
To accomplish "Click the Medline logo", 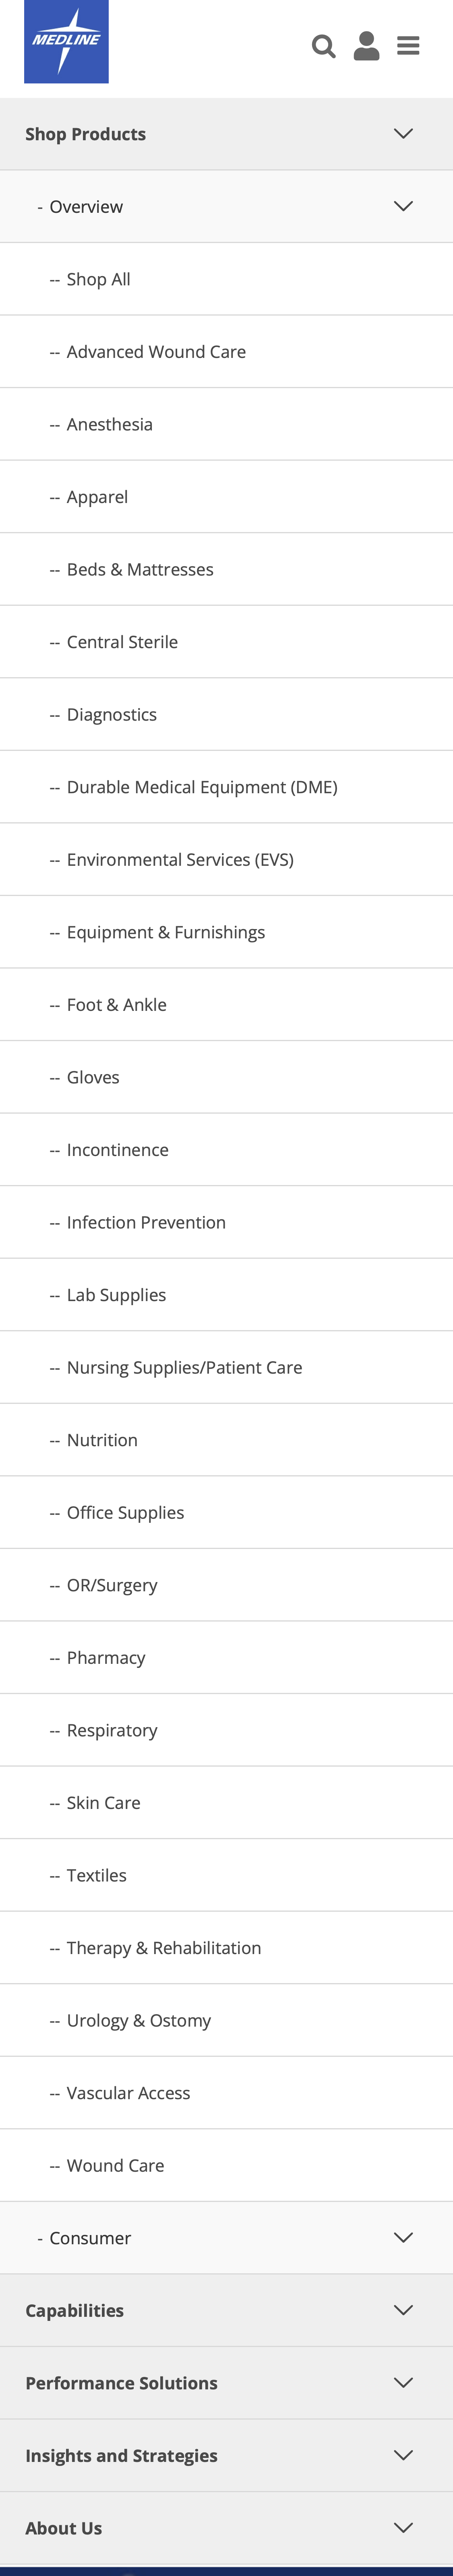I will tap(66, 41).
